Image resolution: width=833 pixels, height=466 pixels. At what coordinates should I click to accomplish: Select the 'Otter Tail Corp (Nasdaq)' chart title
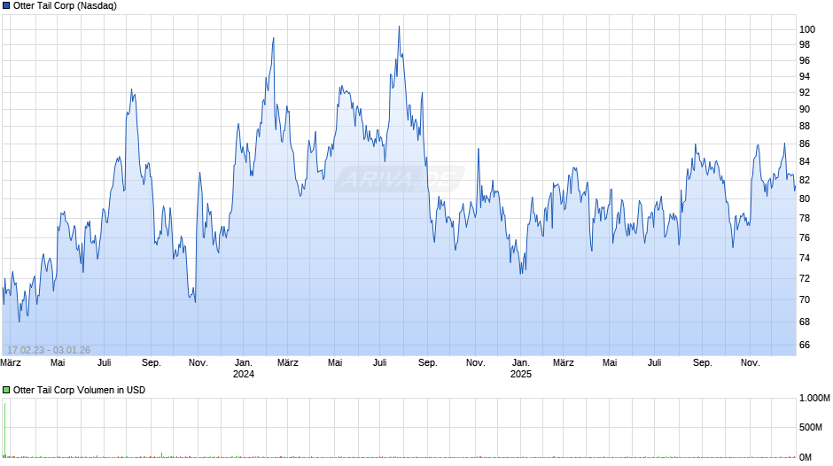click(x=65, y=6)
